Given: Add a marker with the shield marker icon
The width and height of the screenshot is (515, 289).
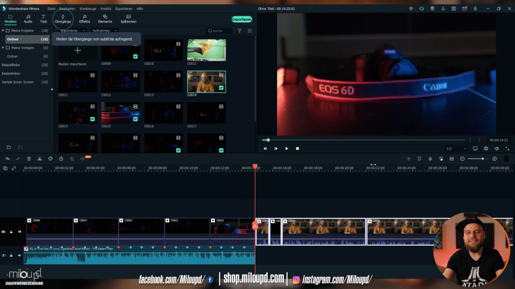Looking at the screenshot, I should 419,159.
